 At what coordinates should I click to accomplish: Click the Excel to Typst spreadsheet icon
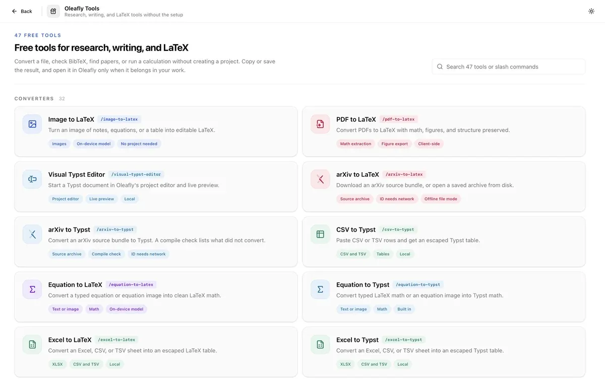coord(320,344)
